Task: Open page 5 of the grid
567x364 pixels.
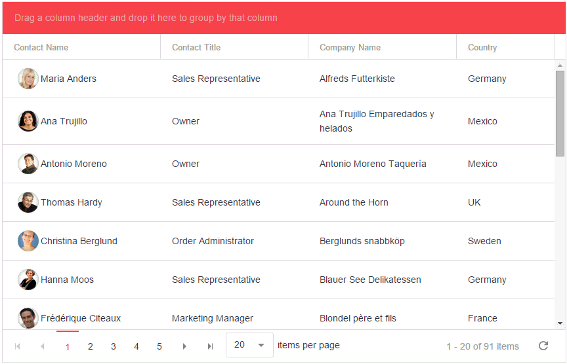Action: point(159,346)
